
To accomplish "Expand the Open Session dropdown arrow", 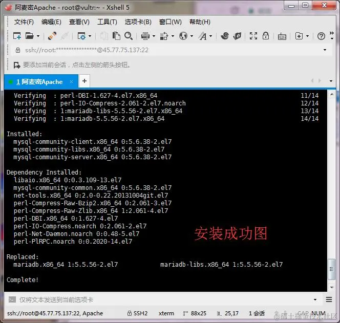I will [38, 36].
